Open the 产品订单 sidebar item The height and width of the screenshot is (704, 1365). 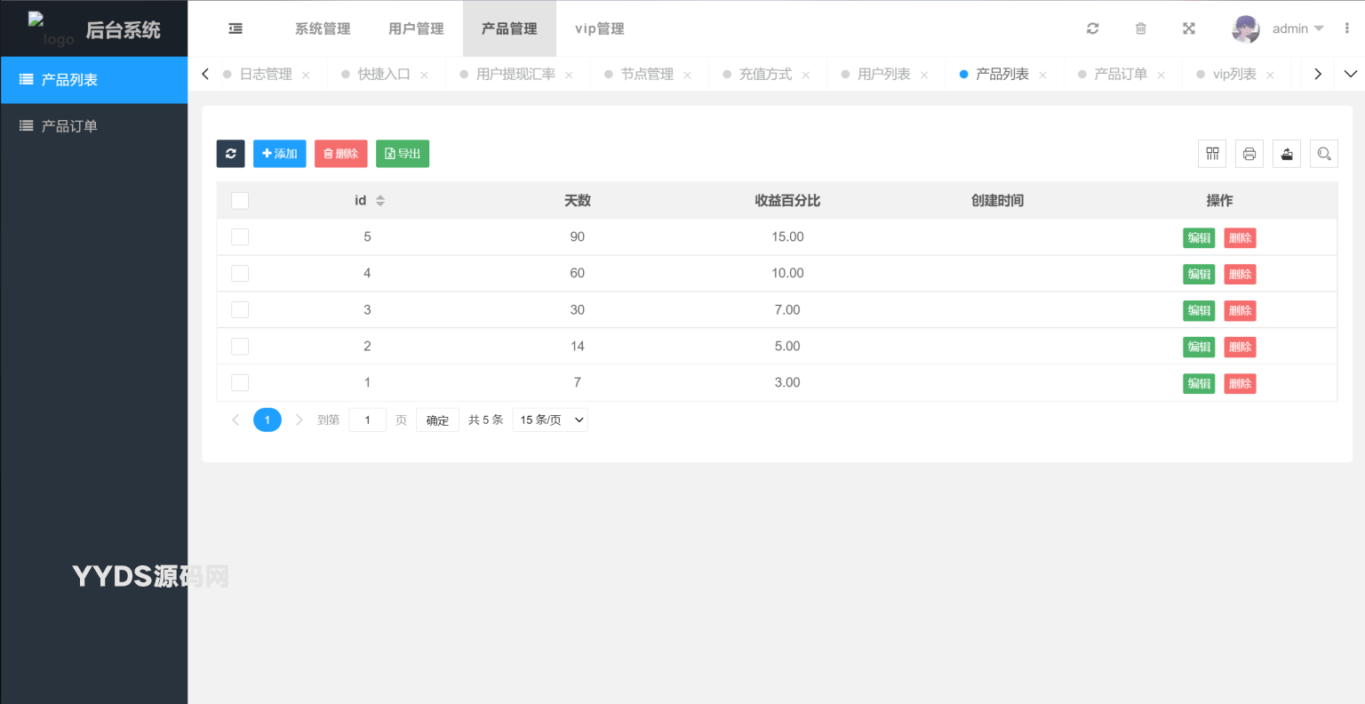pyautogui.click(x=69, y=126)
